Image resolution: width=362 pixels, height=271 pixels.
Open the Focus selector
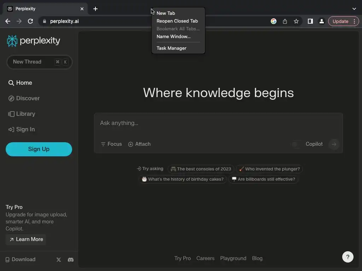point(111,144)
